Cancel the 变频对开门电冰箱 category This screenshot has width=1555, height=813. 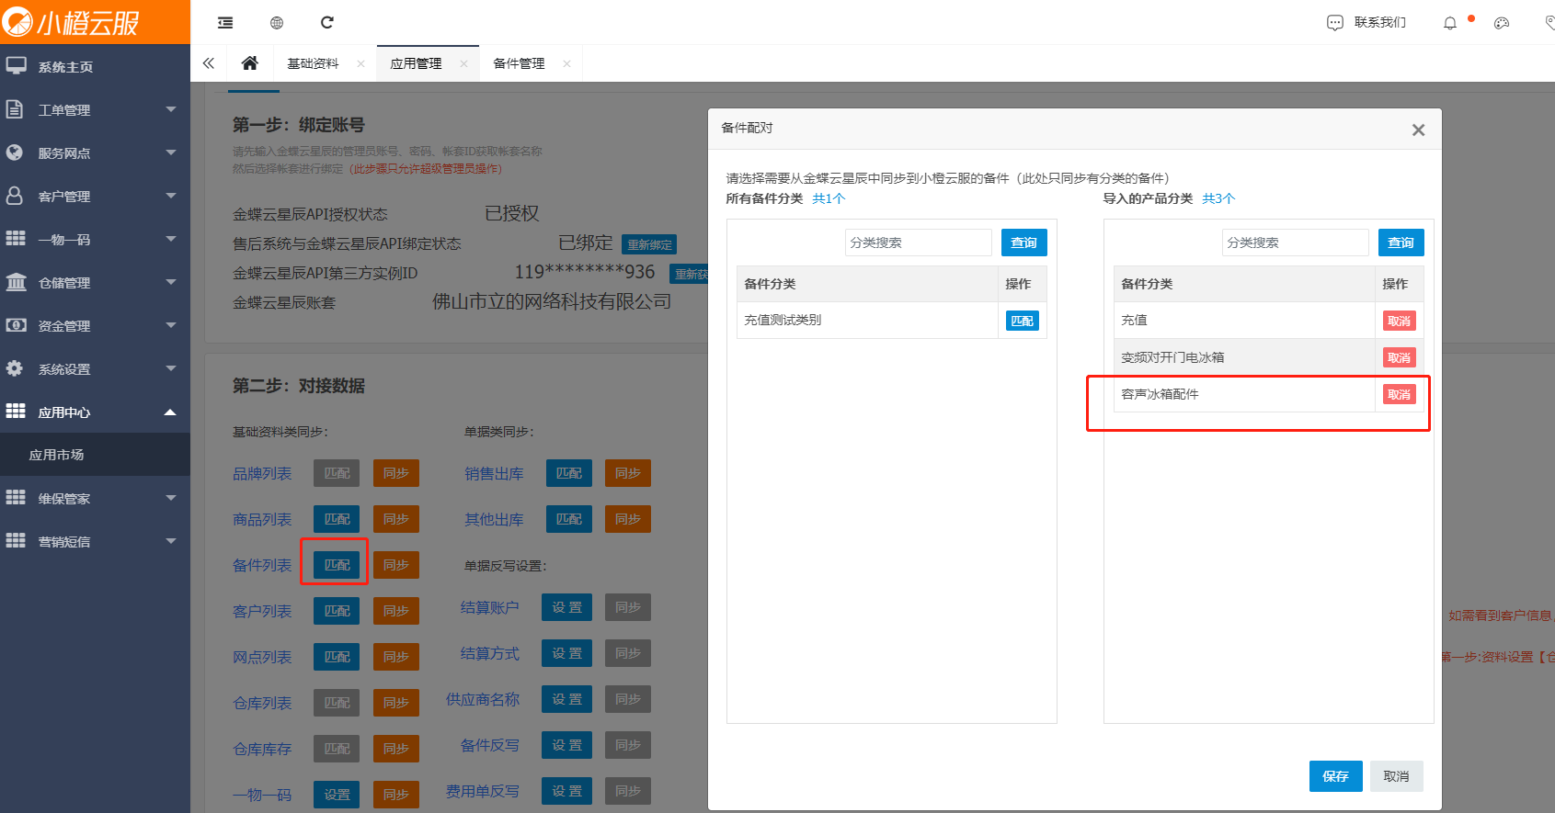pos(1400,357)
